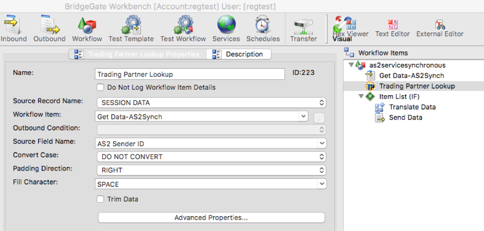Switch to the Description tab
This screenshot has height=231, width=484.
point(239,55)
